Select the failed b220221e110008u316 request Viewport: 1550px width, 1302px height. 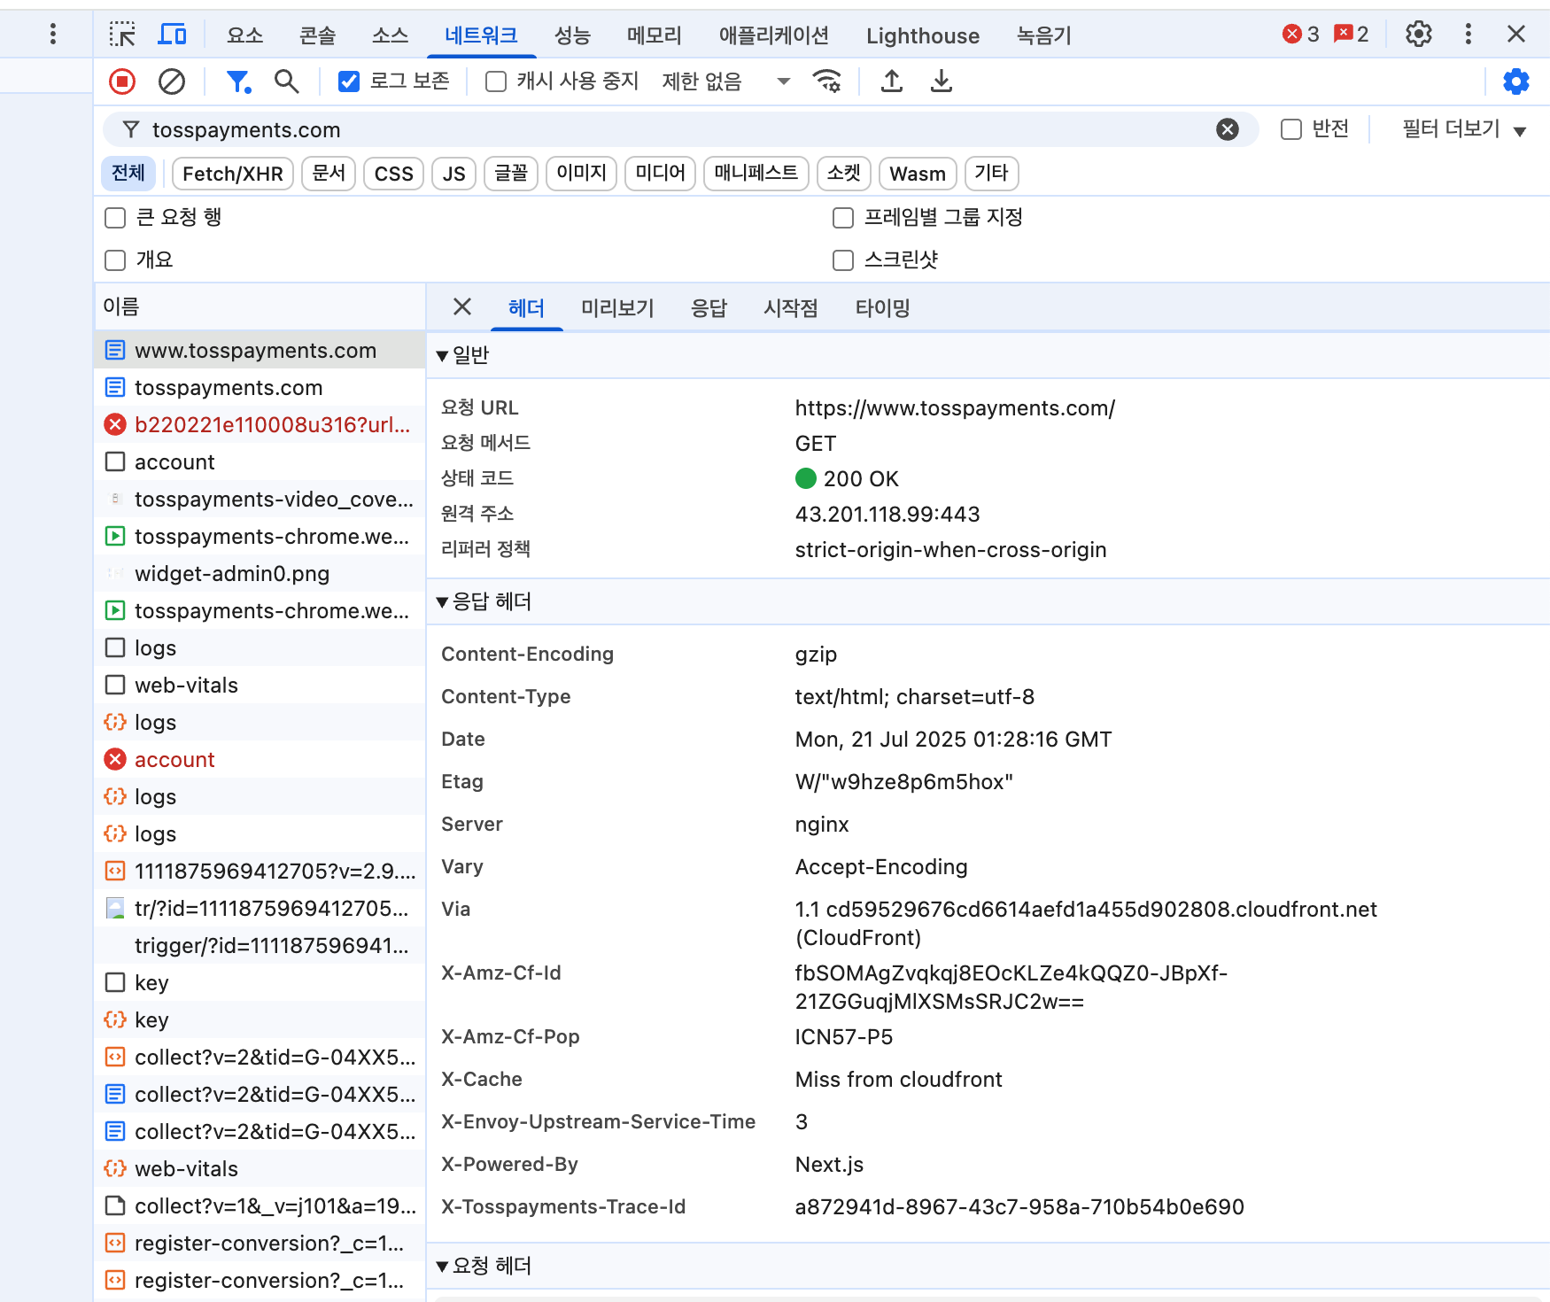coord(260,425)
